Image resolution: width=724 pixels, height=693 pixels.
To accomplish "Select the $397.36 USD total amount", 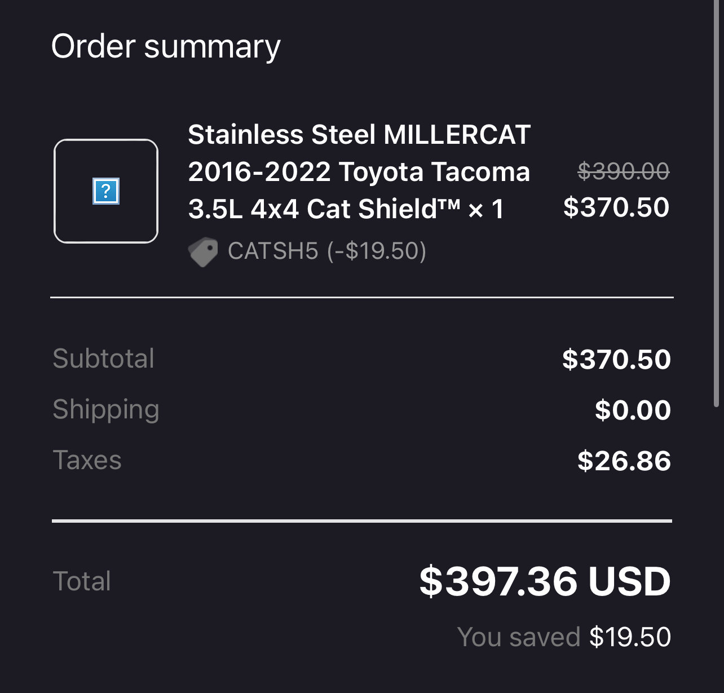I will coord(545,581).
